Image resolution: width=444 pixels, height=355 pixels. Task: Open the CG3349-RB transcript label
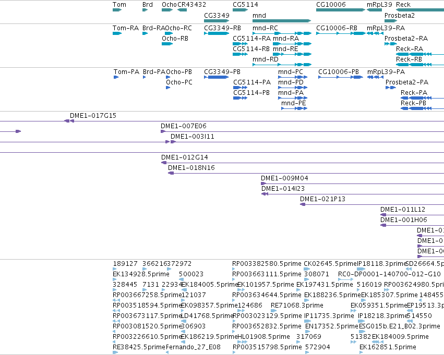(222, 28)
